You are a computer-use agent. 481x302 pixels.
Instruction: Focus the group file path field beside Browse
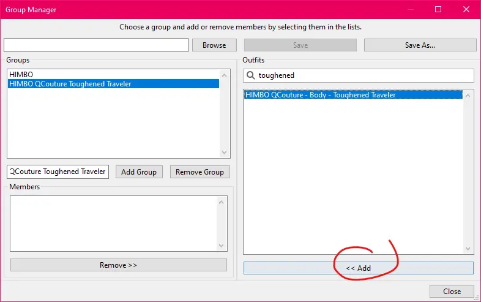pos(96,45)
